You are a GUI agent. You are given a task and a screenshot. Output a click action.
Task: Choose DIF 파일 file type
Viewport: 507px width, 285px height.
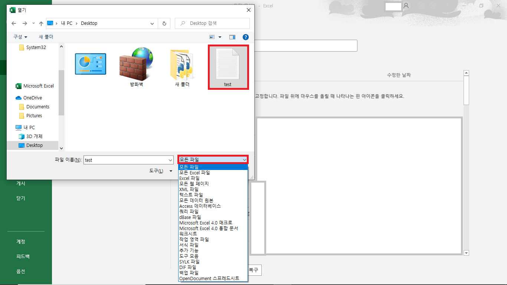coord(213,267)
